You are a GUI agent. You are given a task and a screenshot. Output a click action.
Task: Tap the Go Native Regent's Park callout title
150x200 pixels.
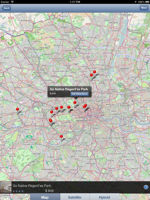[x=69, y=89]
